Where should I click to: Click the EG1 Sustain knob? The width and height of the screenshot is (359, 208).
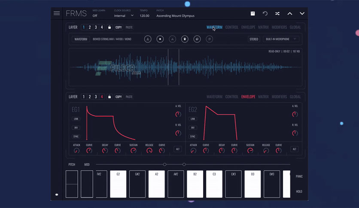pyautogui.click(x=133, y=151)
